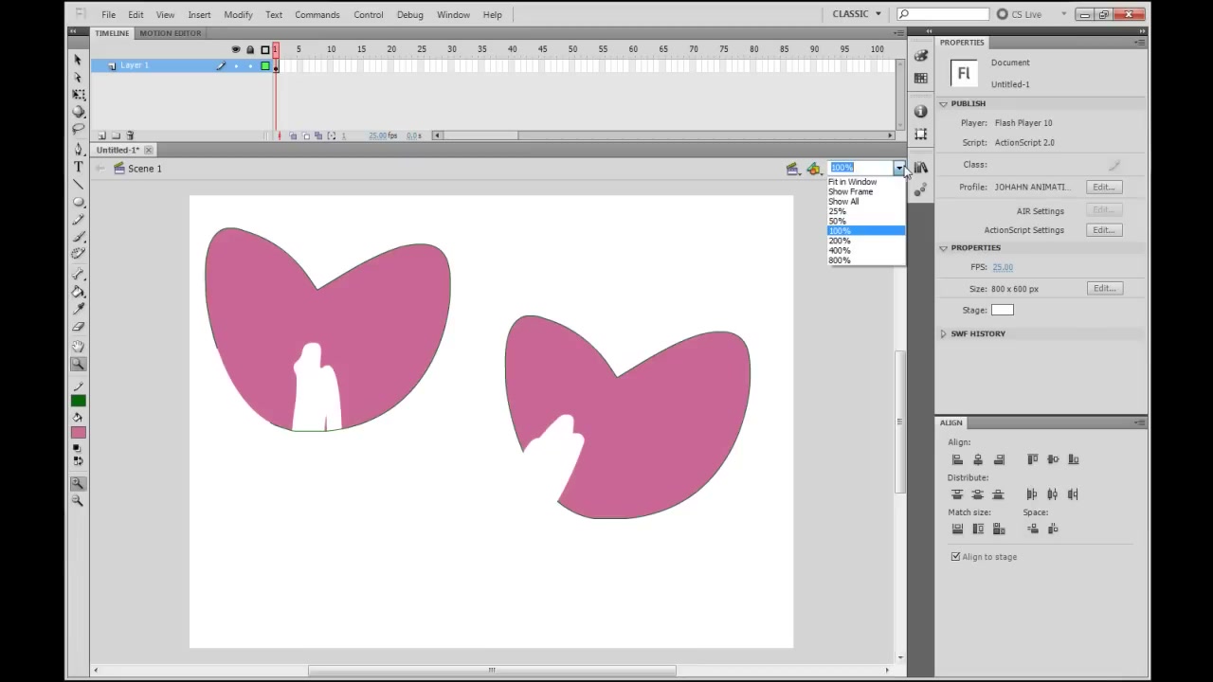The width and height of the screenshot is (1213, 682).
Task: Select the Oval shape tool
Action: (78, 202)
